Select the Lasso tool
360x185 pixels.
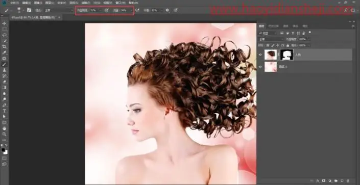pos(5,35)
